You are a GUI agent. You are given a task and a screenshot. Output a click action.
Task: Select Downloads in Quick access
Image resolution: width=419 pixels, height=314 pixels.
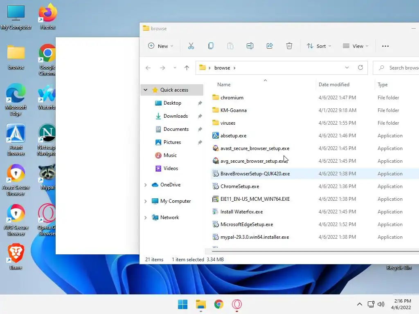pos(172,116)
